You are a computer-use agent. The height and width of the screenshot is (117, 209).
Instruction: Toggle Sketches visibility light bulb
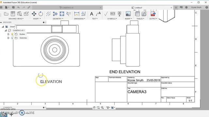(x=12, y=38)
